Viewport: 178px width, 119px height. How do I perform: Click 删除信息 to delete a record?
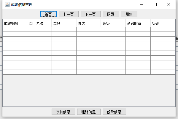click(x=89, y=112)
